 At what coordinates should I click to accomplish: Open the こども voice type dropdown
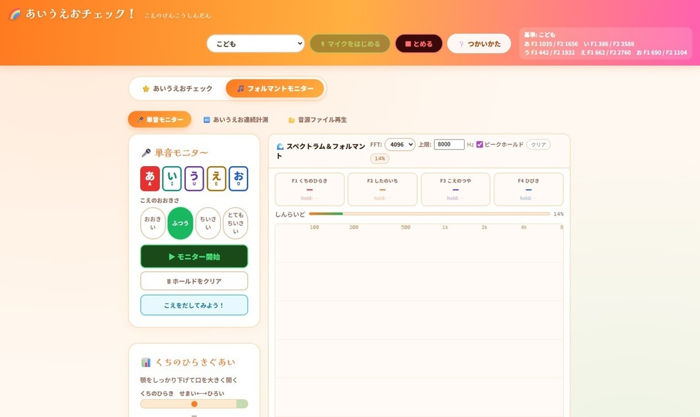click(x=255, y=42)
